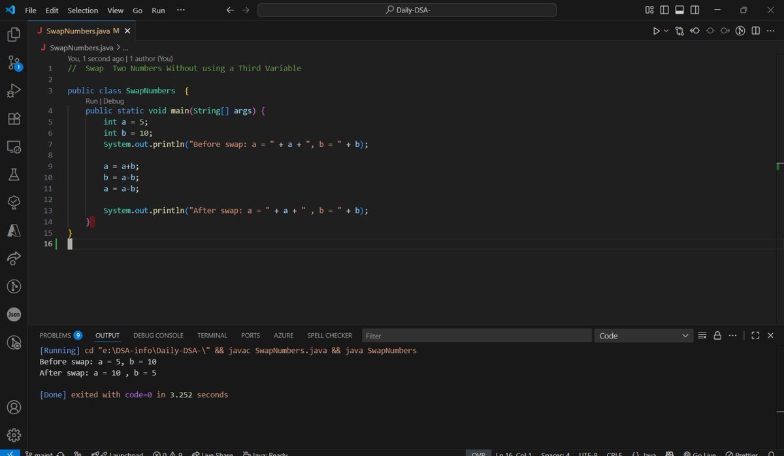This screenshot has height=456, width=784.
Task: Click code line 'a = a+b;'
Action: (121, 166)
